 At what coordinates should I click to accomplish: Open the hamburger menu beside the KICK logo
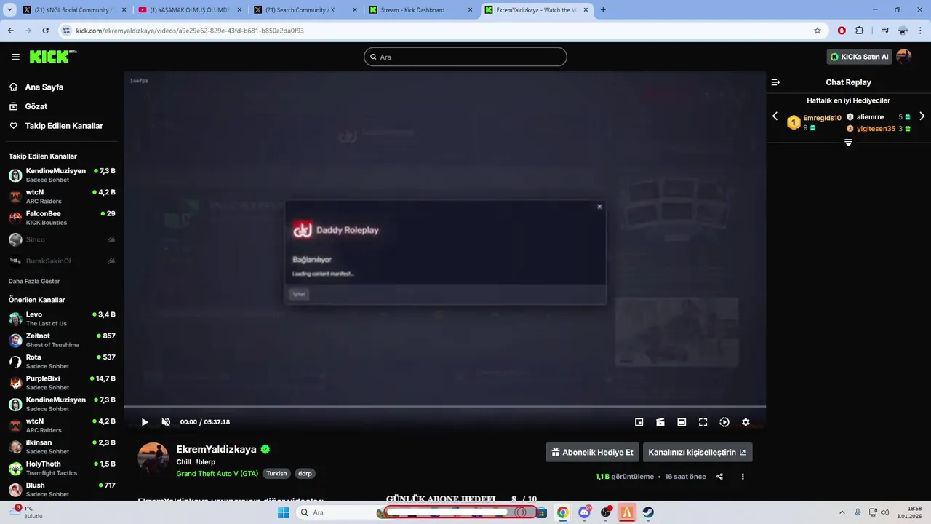click(x=15, y=57)
